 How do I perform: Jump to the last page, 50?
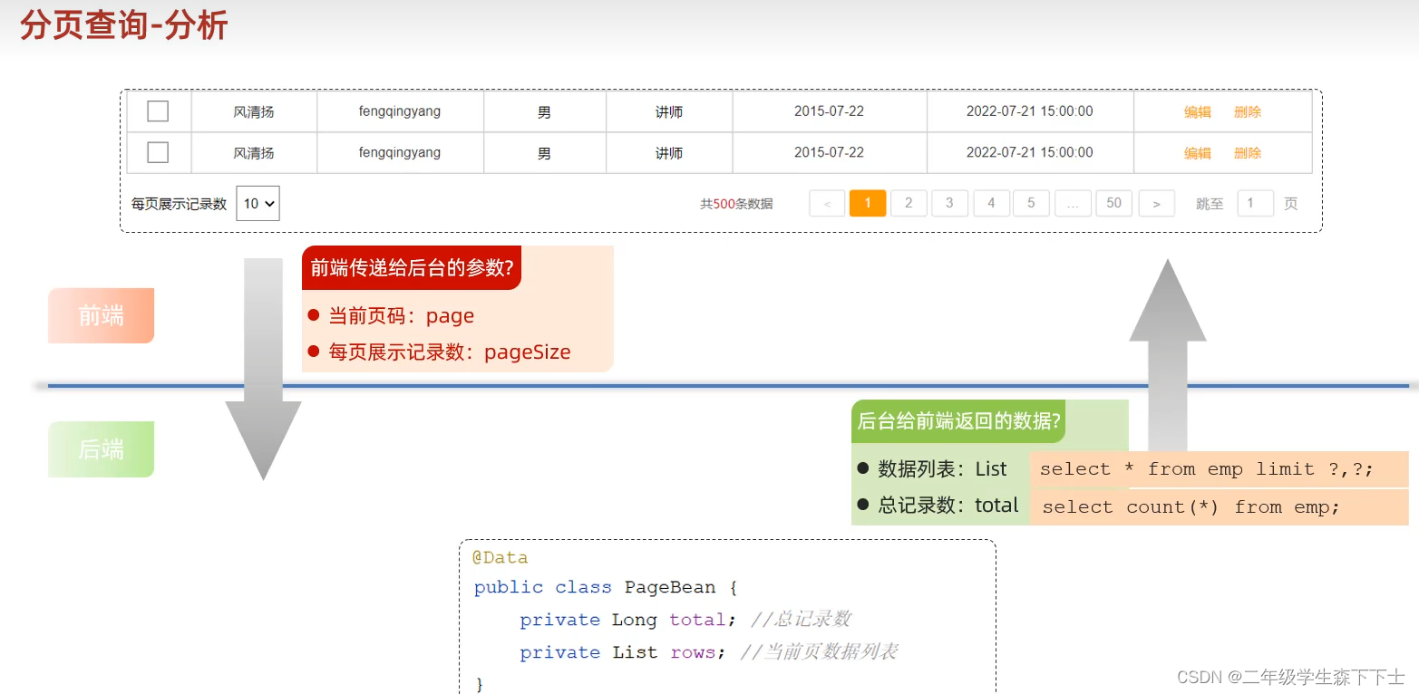point(1114,203)
